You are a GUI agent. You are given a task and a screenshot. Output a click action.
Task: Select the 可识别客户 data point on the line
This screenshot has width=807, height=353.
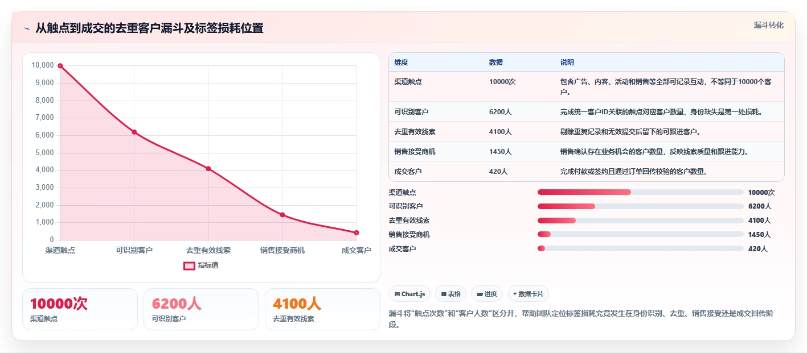pos(134,132)
